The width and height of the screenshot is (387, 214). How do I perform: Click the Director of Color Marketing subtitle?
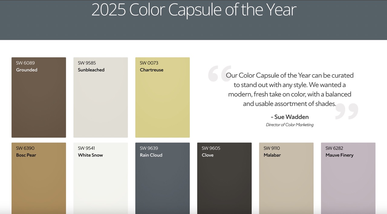[x=290, y=125]
